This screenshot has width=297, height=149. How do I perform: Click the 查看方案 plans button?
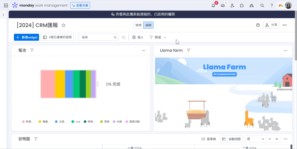(80, 5)
